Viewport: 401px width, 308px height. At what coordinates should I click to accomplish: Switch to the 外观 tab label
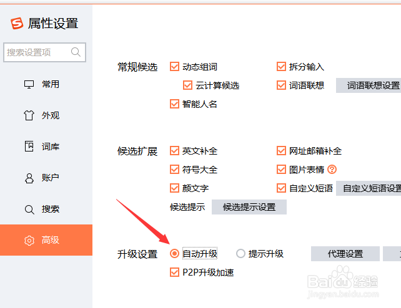coord(51,115)
